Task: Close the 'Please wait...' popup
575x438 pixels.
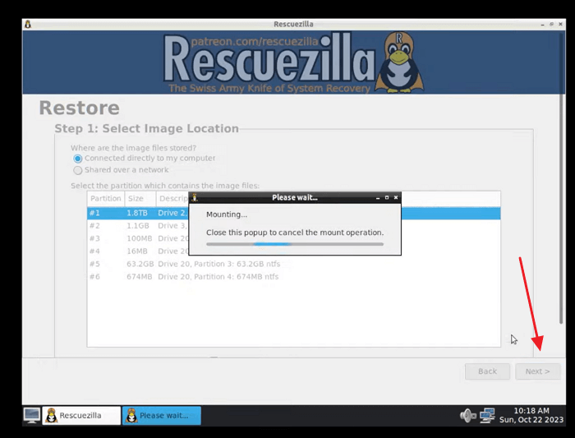Action: pyautogui.click(x=396, y=197)
